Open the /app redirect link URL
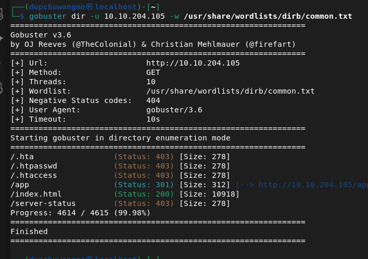Viewport: 368px width, 259px height. [313, 185]
